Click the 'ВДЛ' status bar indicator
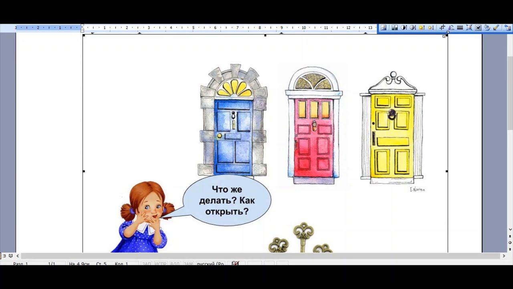 pyautogui.click(x=175, y=264)
